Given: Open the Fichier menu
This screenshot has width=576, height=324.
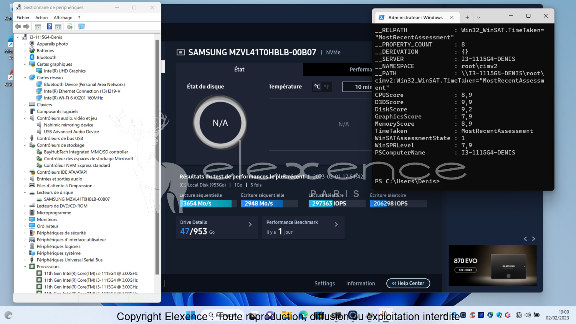Looking at the screenshot, I should point(23,18).
